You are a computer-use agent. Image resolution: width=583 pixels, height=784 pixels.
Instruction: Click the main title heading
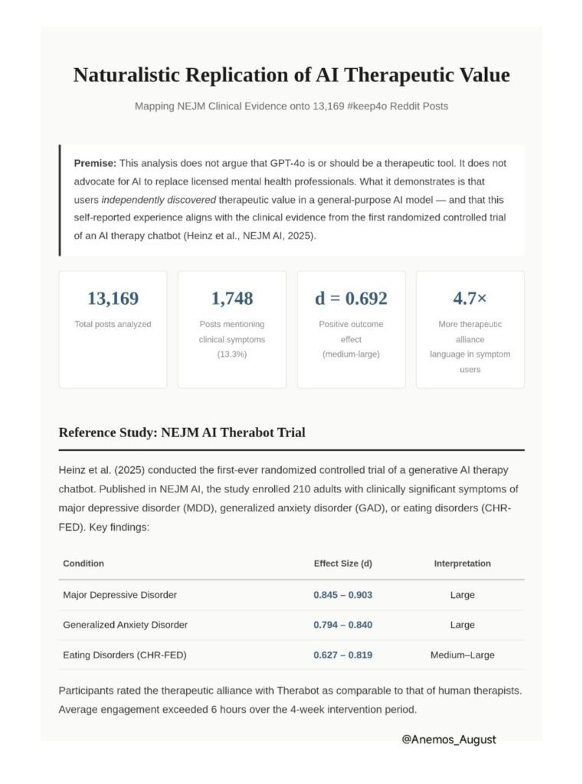(291, 75)
